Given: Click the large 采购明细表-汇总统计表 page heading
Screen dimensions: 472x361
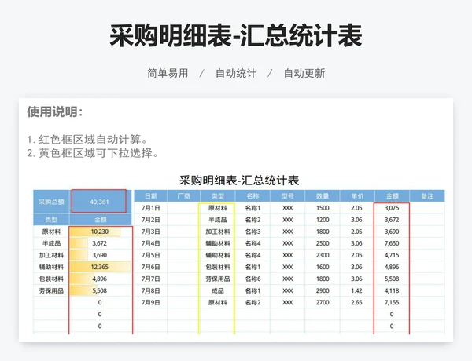Looking at the screenshot, I should 236,36.
